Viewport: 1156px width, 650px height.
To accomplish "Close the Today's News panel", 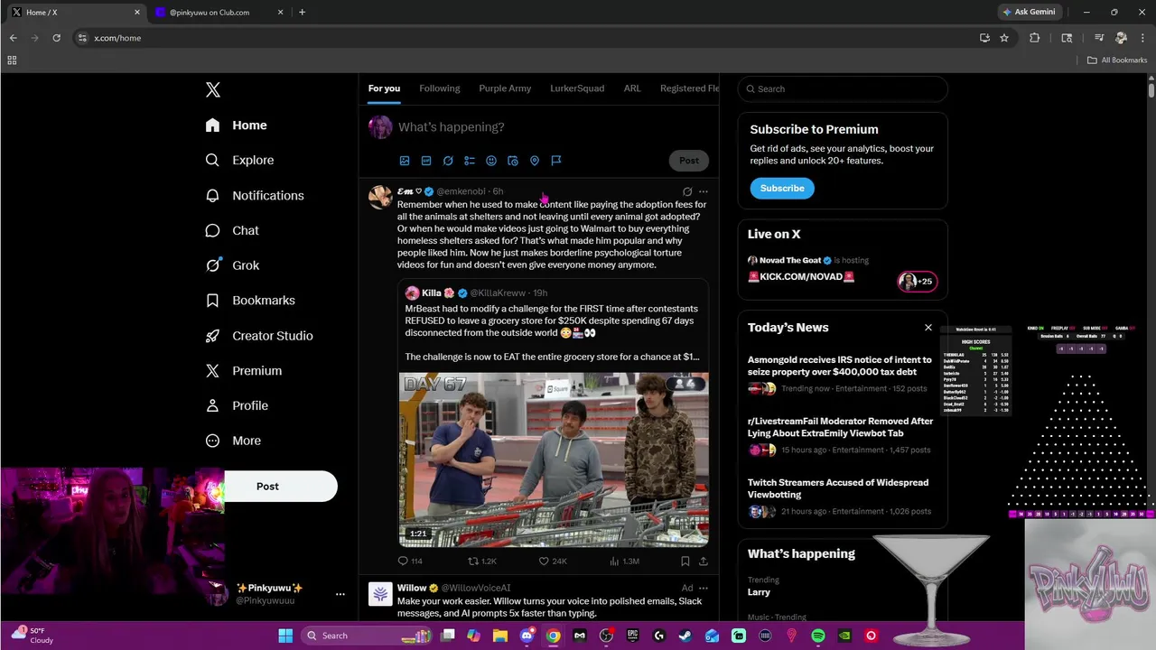I will click(928, 328).
